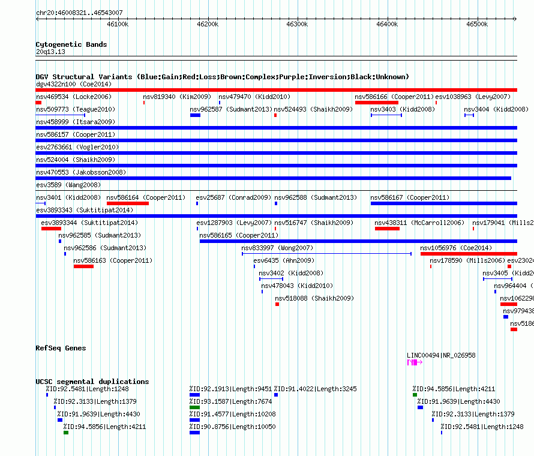Click the Cytogenetic Bands track title
This screenshot has width=534, height=456.
click(x=71, y=44)
